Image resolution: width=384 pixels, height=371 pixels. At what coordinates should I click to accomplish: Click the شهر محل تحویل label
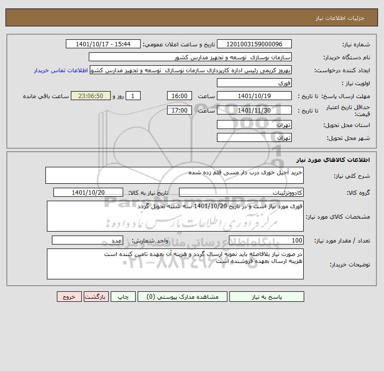click(349, 138)
